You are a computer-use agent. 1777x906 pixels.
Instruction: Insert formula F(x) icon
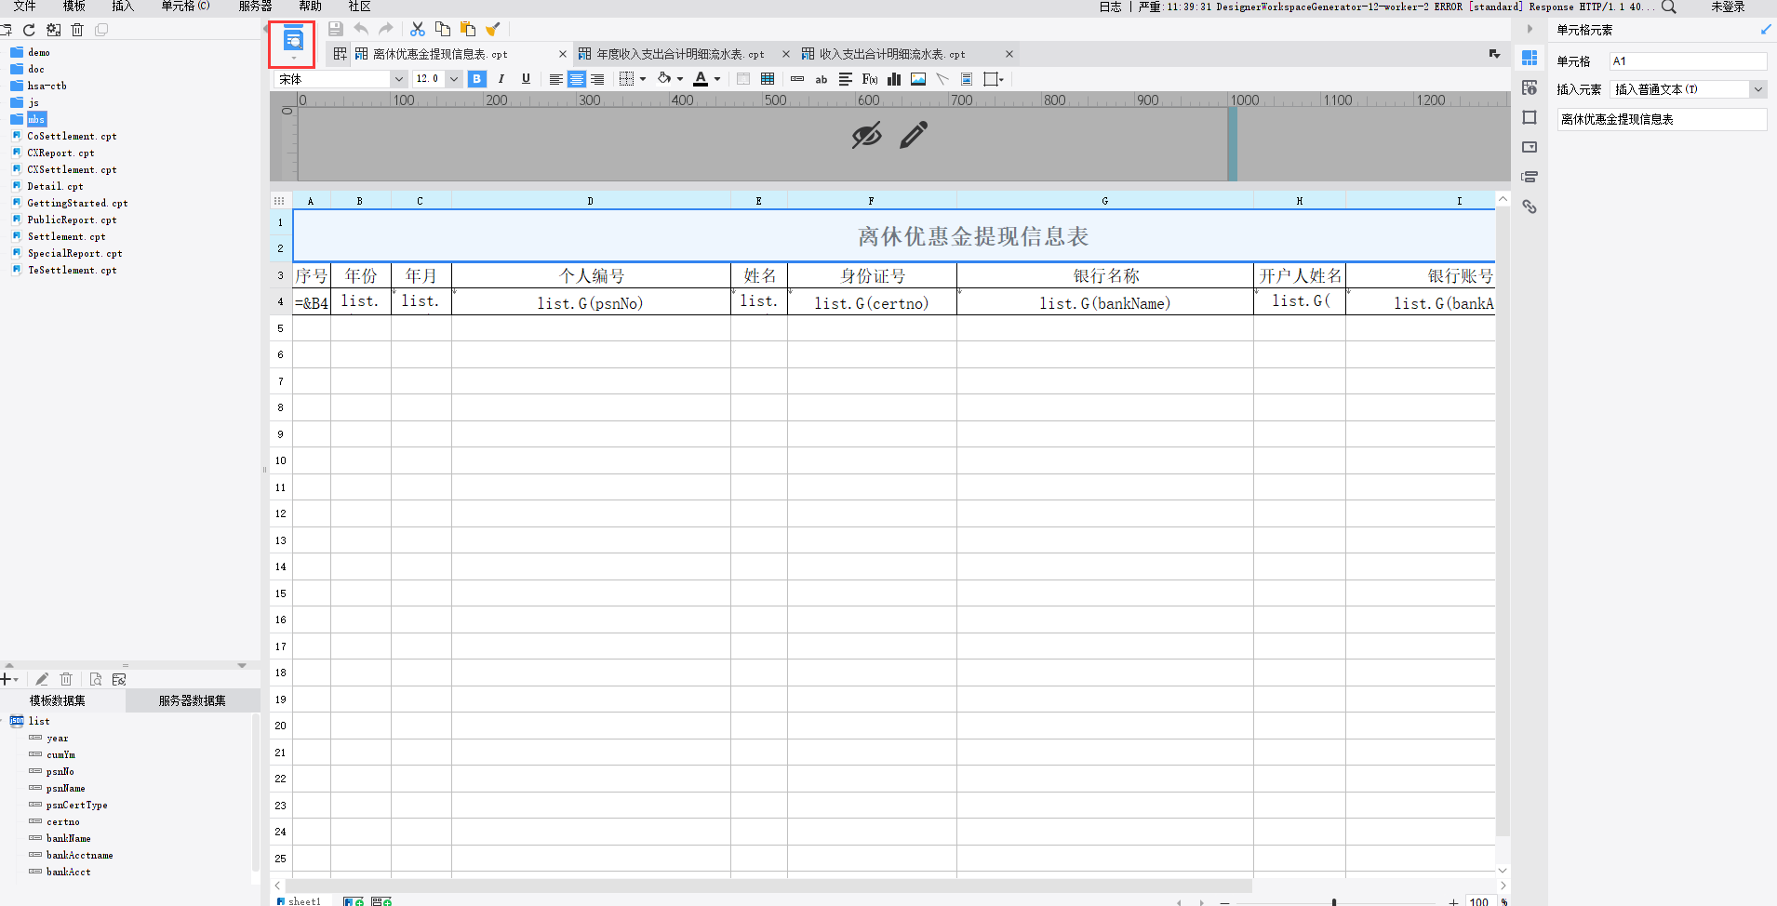[870, 79]
